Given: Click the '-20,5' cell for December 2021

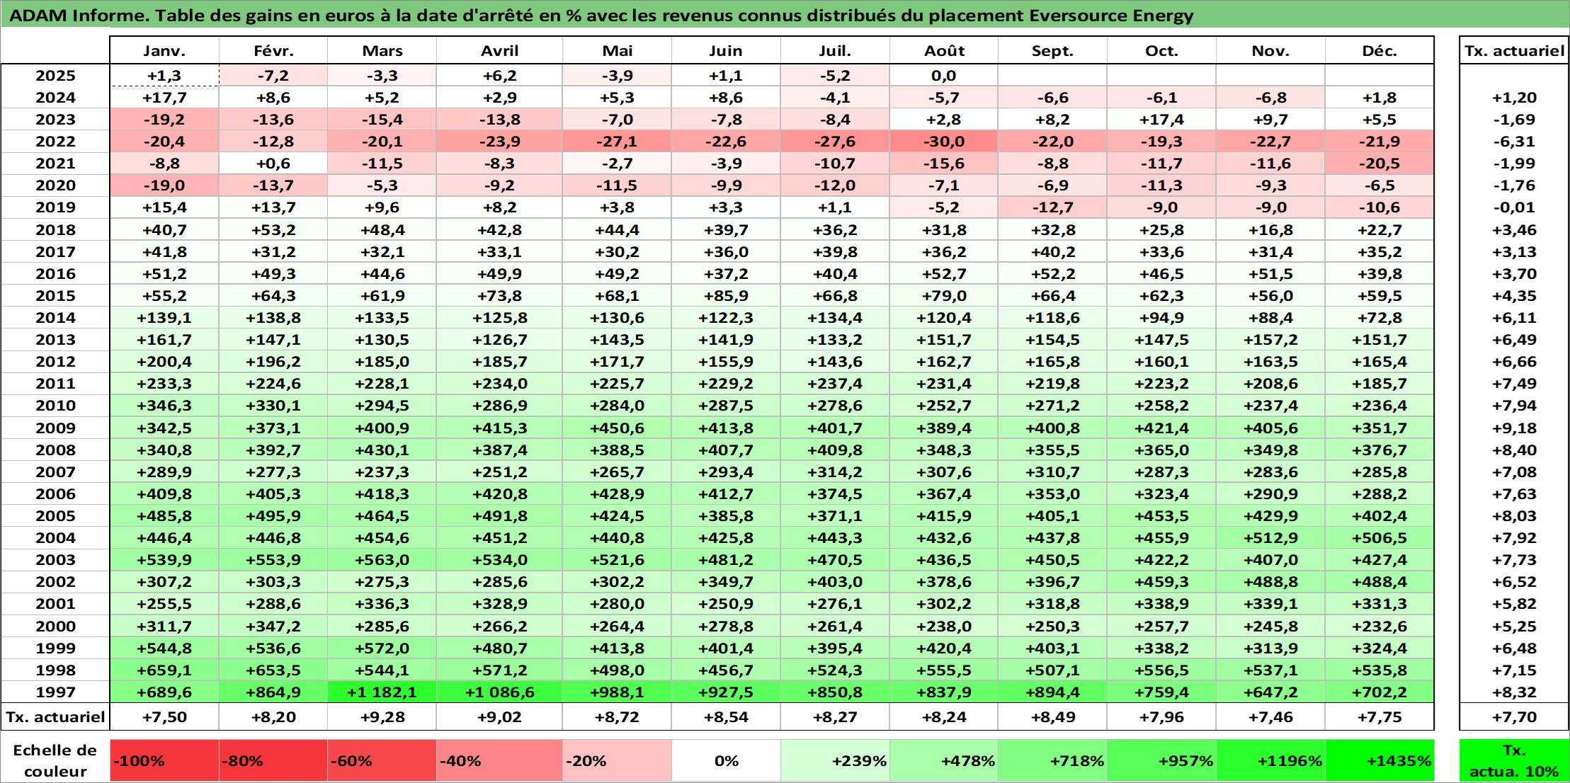Looking at the screenshot, I should pyautogui.click(x=1380, y=164).
